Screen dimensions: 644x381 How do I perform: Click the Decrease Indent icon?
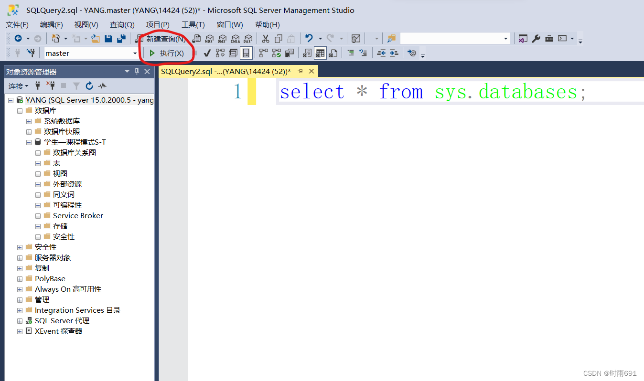point(382,53)
